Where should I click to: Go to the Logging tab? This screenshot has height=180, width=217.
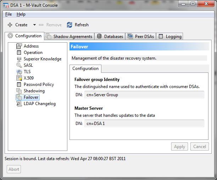click(x=170, y=36)
